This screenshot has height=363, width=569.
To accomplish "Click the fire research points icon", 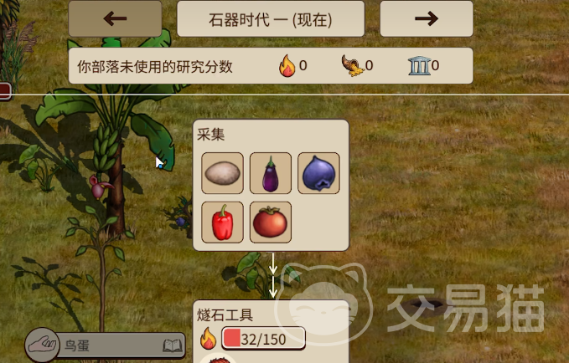I will tap(287, 65).
